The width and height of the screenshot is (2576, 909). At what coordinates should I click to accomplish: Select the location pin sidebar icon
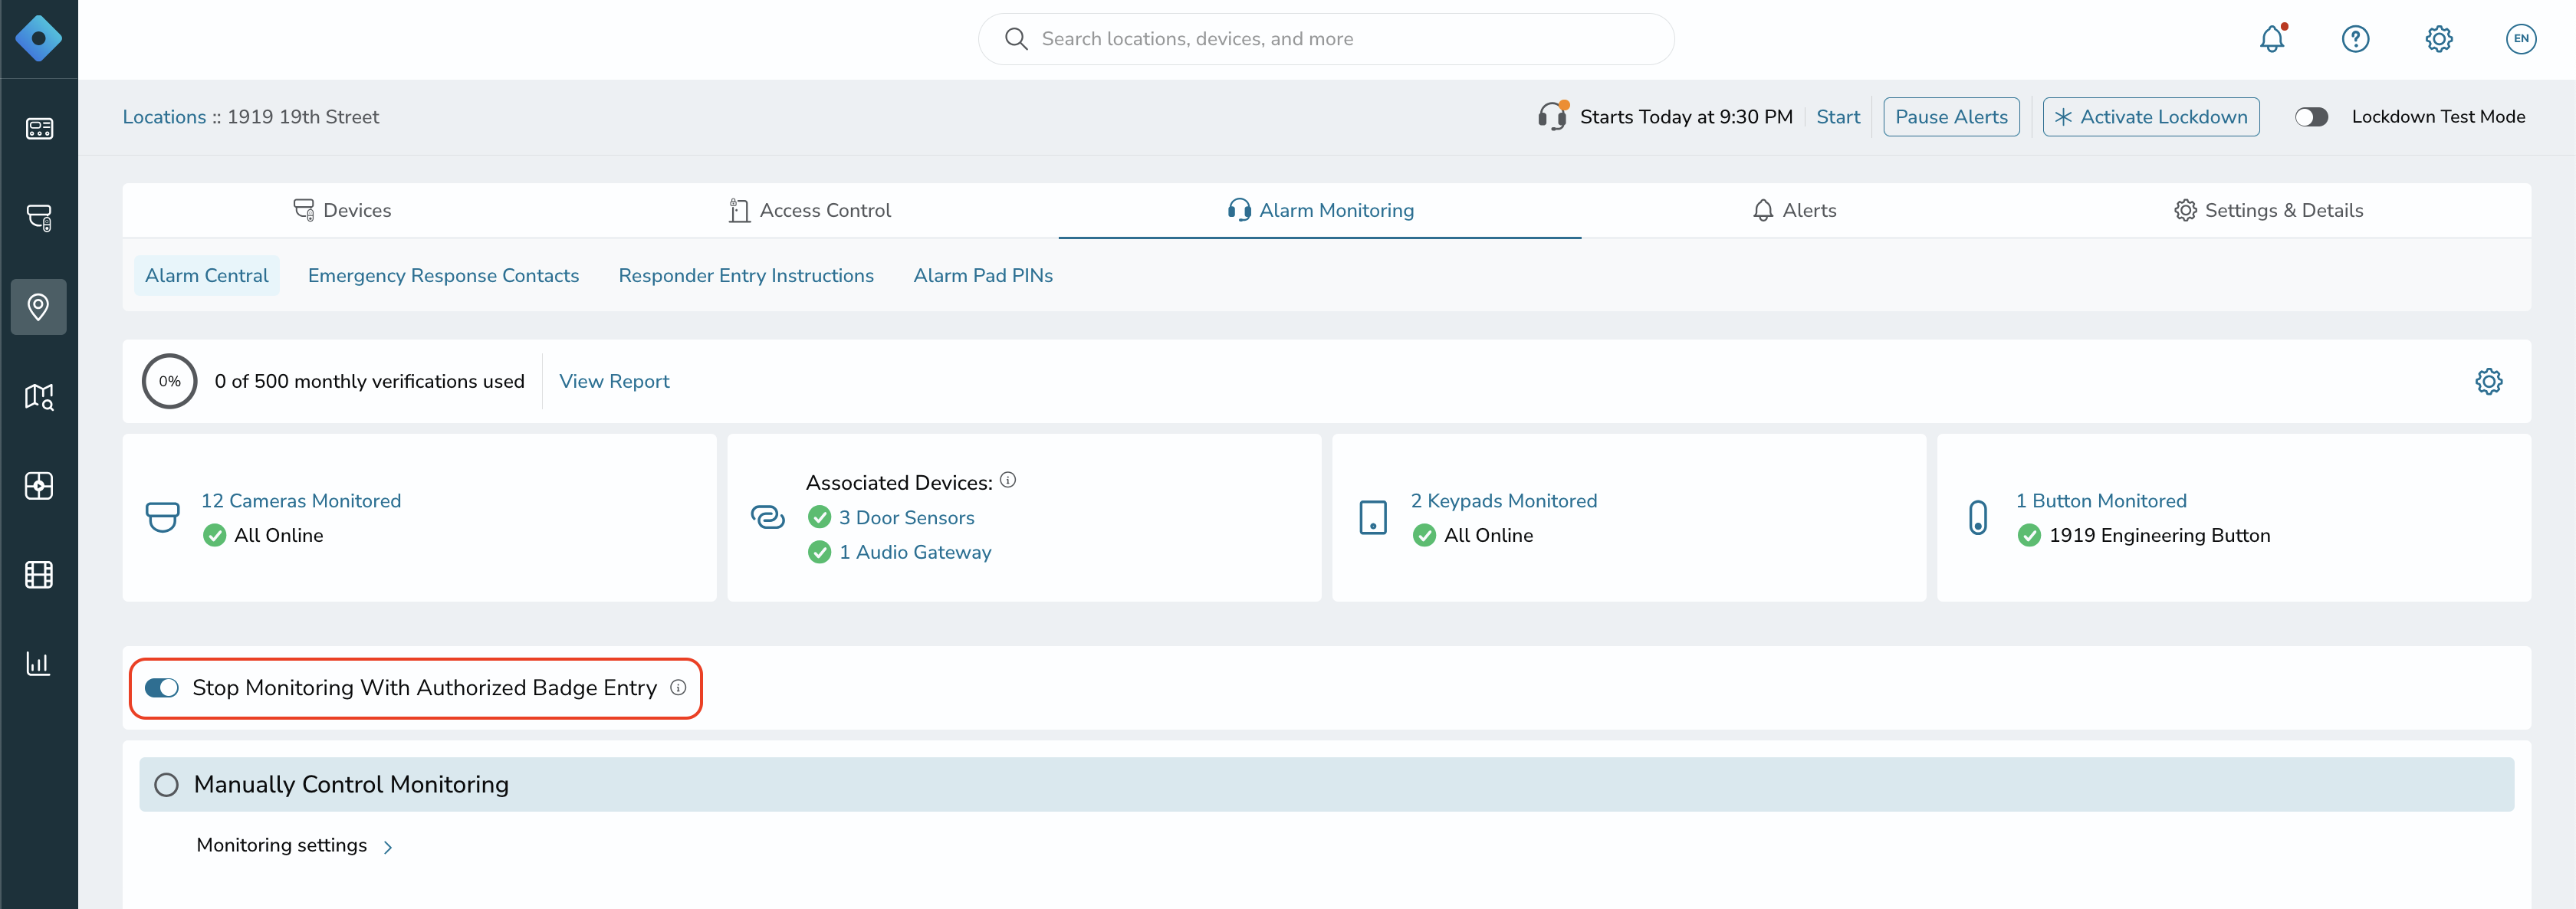pos(39,307)
